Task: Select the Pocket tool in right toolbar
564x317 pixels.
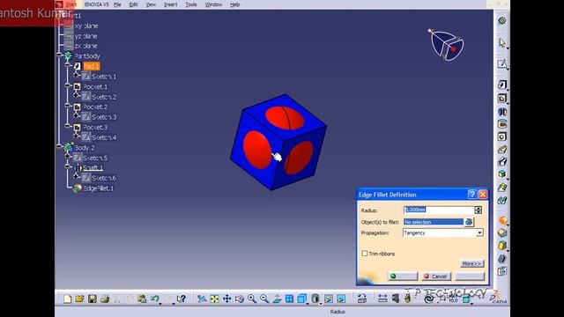Action: [502, 98]
